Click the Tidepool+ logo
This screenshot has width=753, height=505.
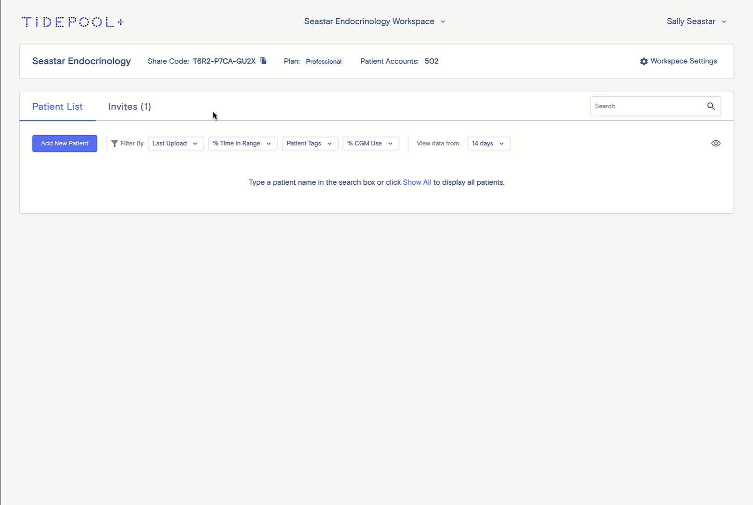[73, 22]
